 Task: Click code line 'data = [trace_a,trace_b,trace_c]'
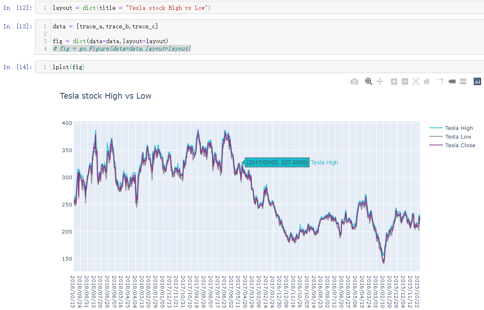click(x=105, y=27)
